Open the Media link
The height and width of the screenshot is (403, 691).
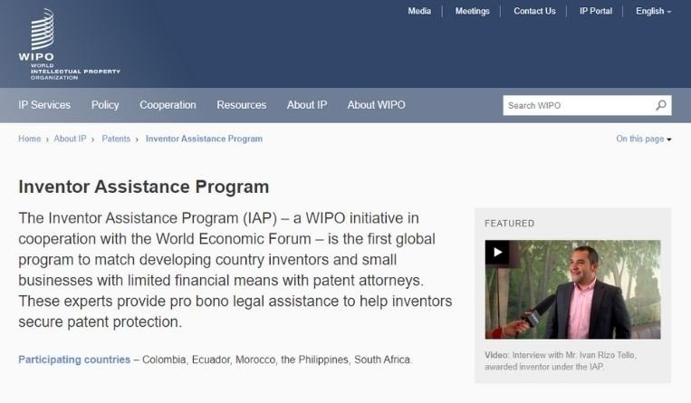(x=419, y=11)
